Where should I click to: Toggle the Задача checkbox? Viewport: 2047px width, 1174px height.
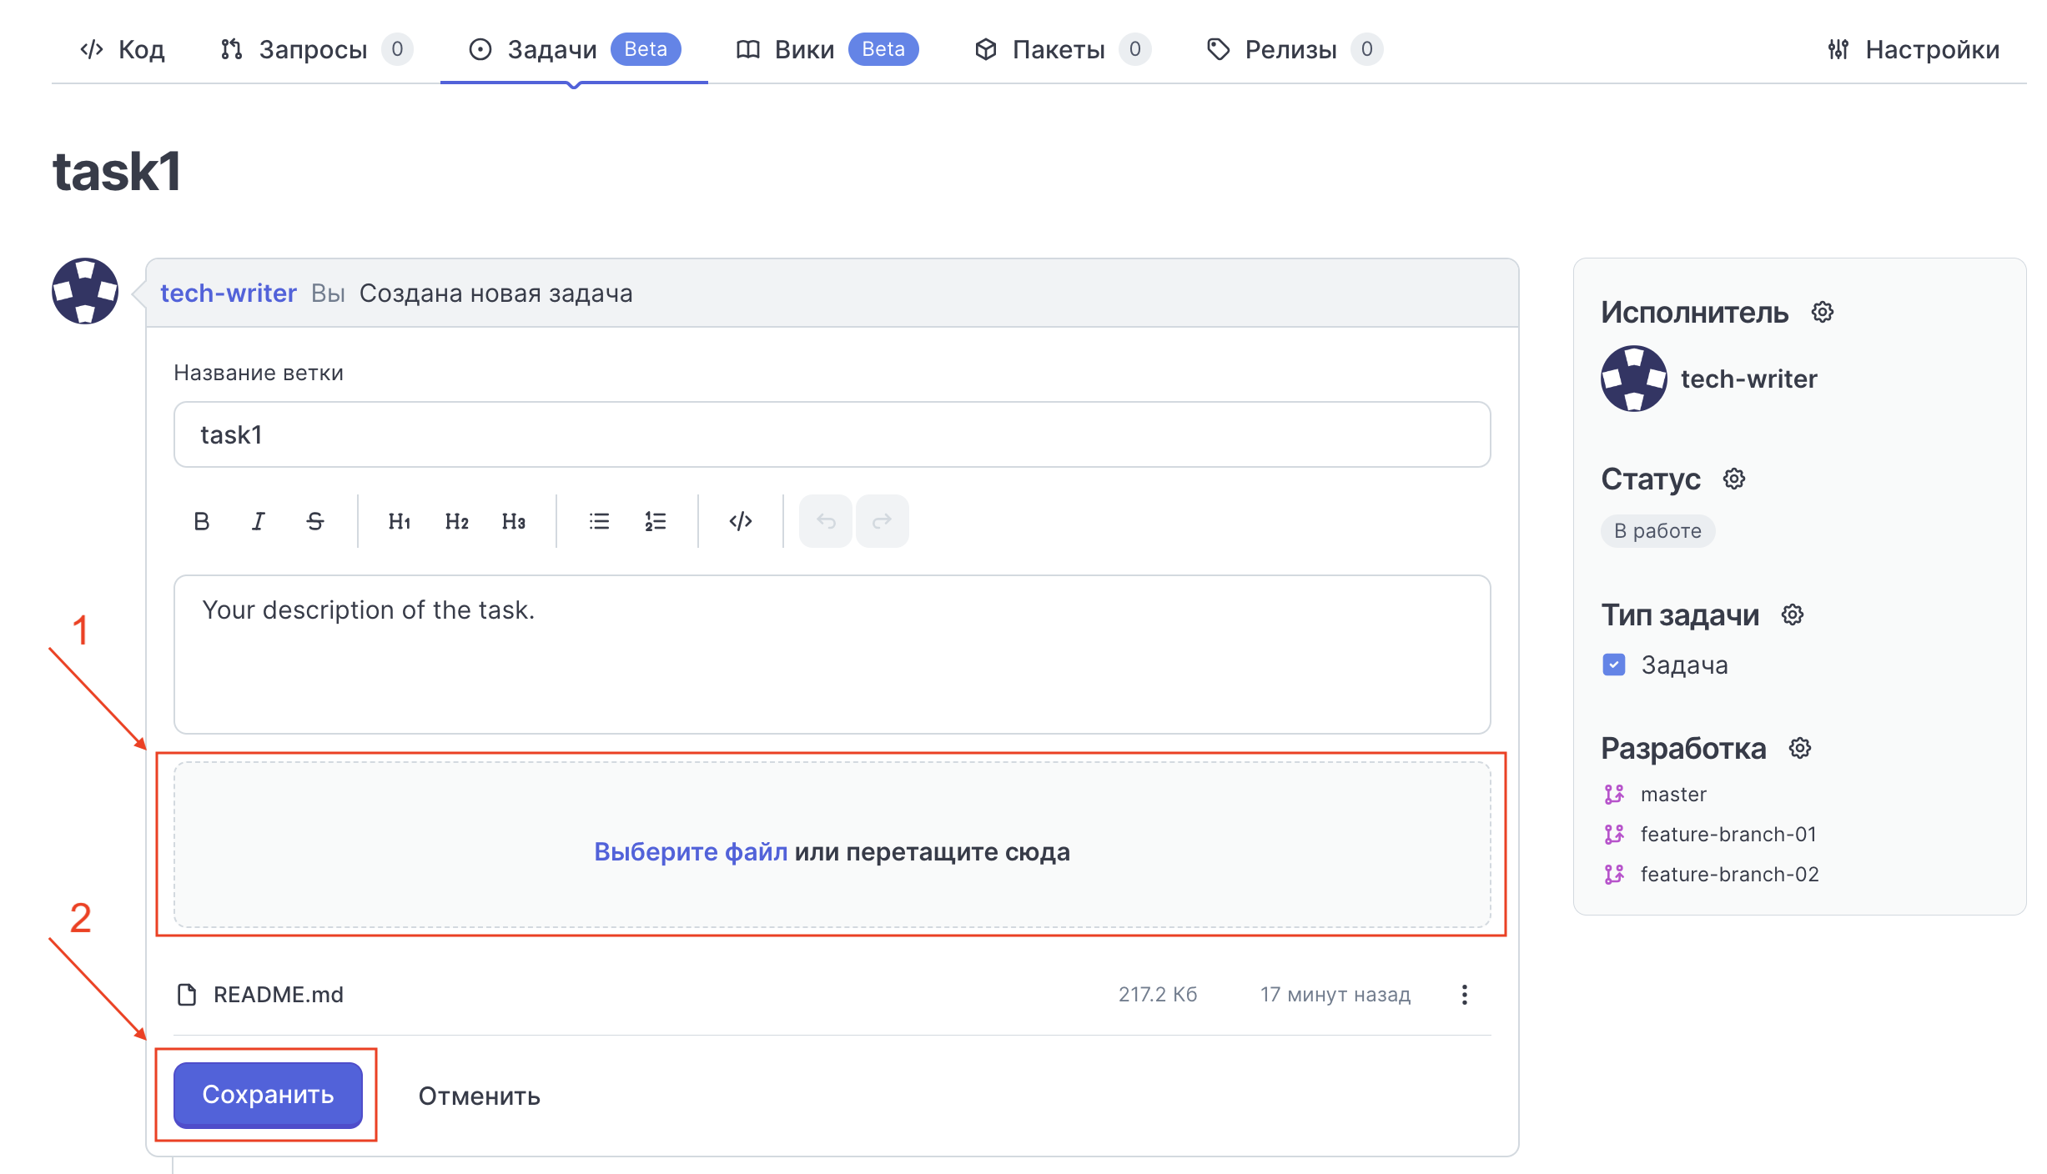click(1614, 665)
